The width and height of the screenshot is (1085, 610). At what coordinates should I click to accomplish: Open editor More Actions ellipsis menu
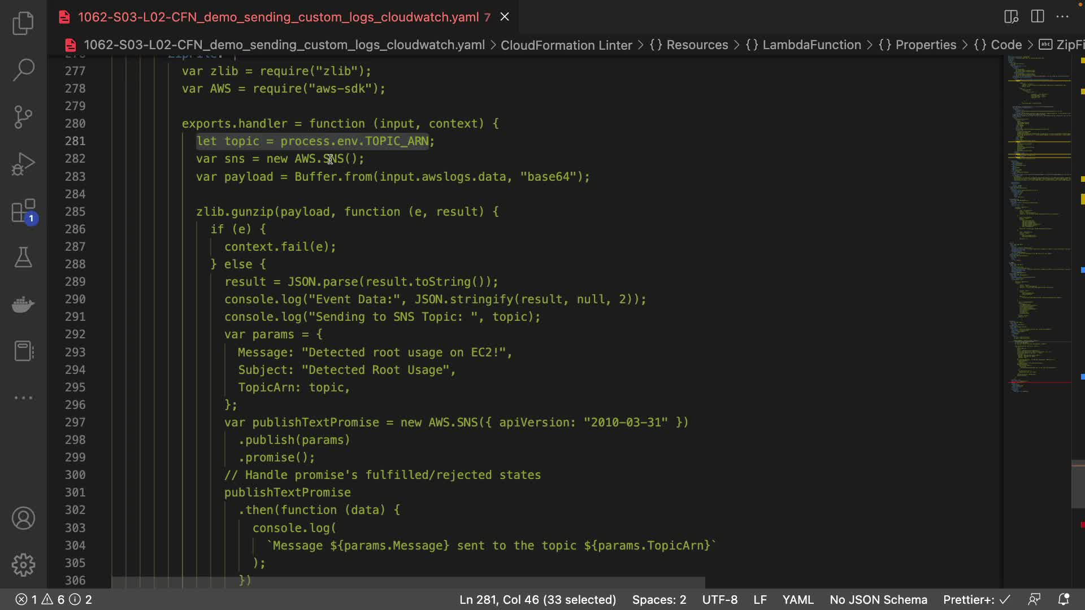[x=1063, y=16]
